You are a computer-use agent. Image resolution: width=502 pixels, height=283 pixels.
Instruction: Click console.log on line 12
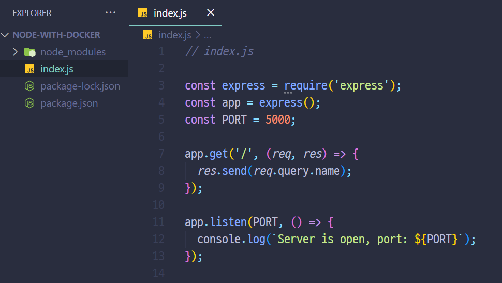point(231,240)
